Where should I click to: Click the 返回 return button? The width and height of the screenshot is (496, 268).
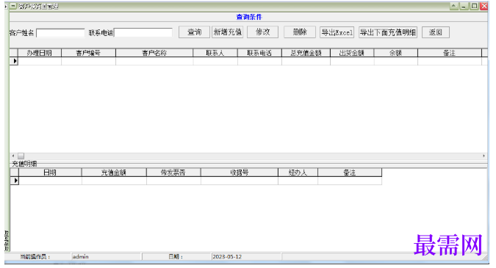[x=436, y=32]
